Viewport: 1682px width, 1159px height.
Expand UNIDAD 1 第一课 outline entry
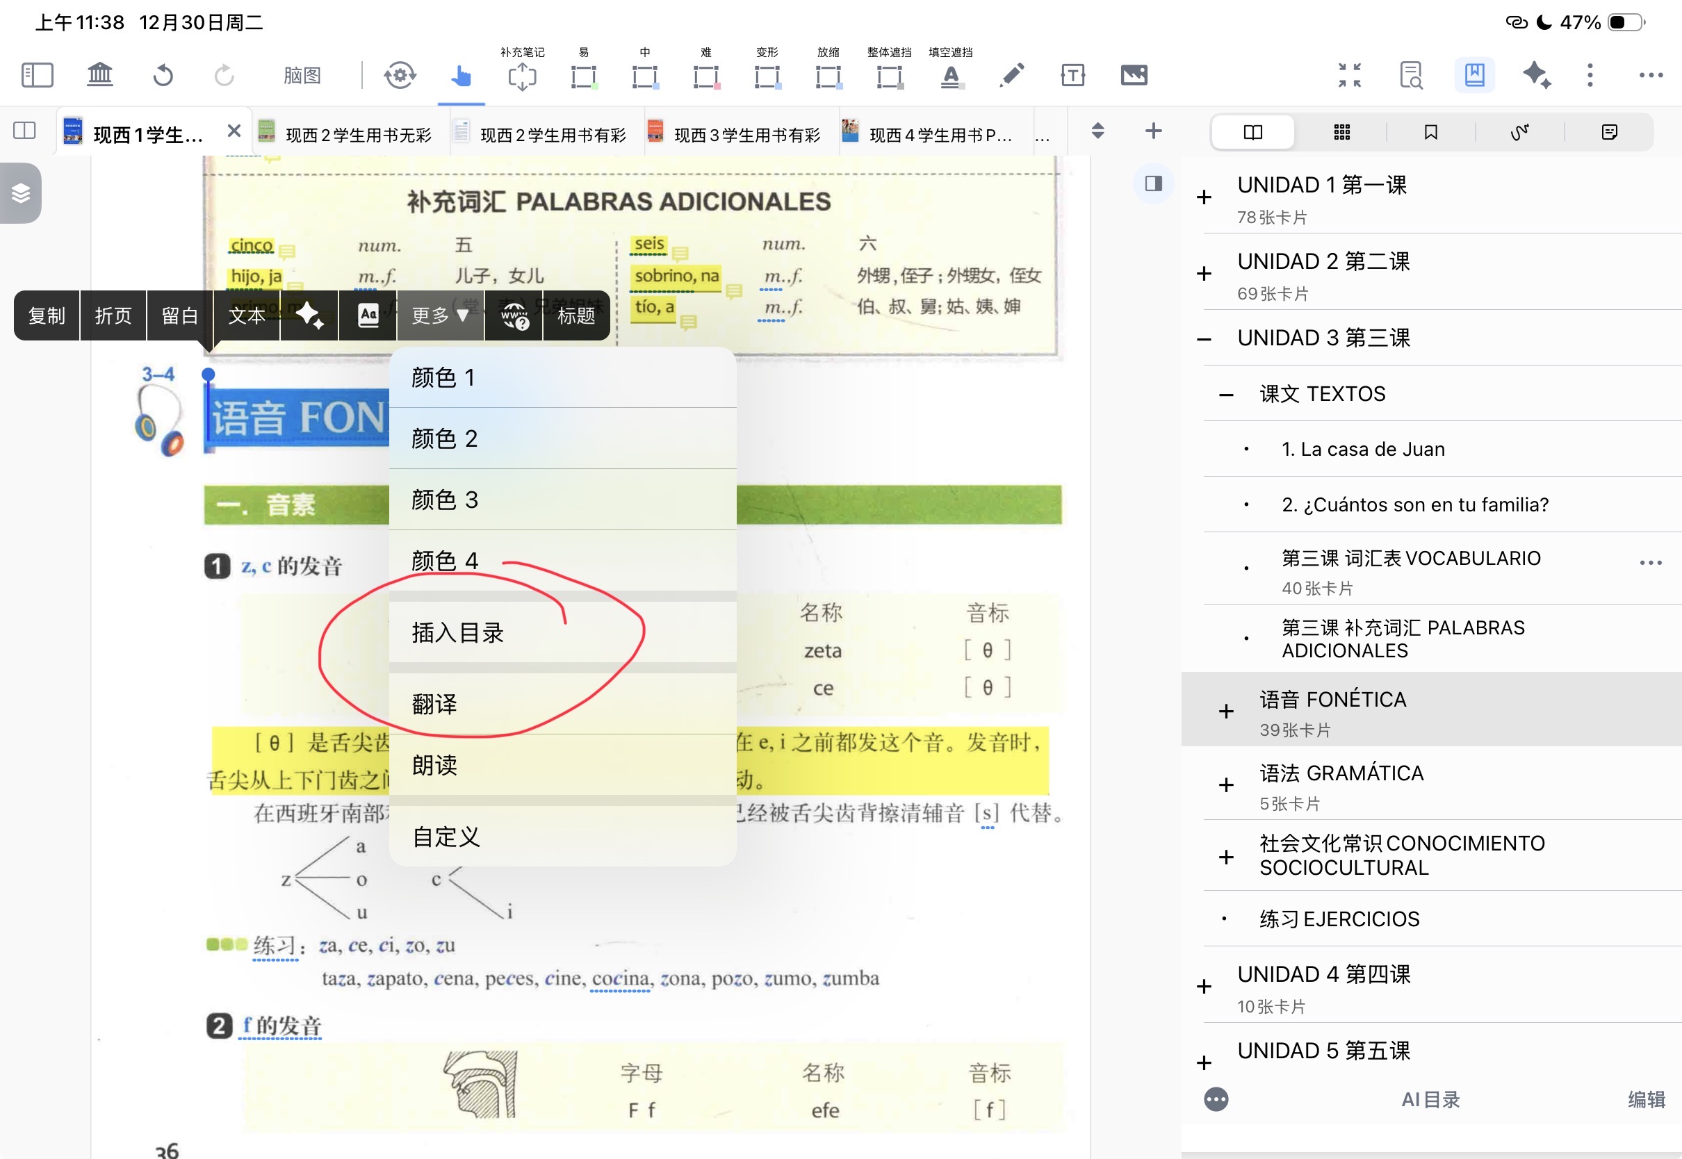click(x=1203, y=197)
